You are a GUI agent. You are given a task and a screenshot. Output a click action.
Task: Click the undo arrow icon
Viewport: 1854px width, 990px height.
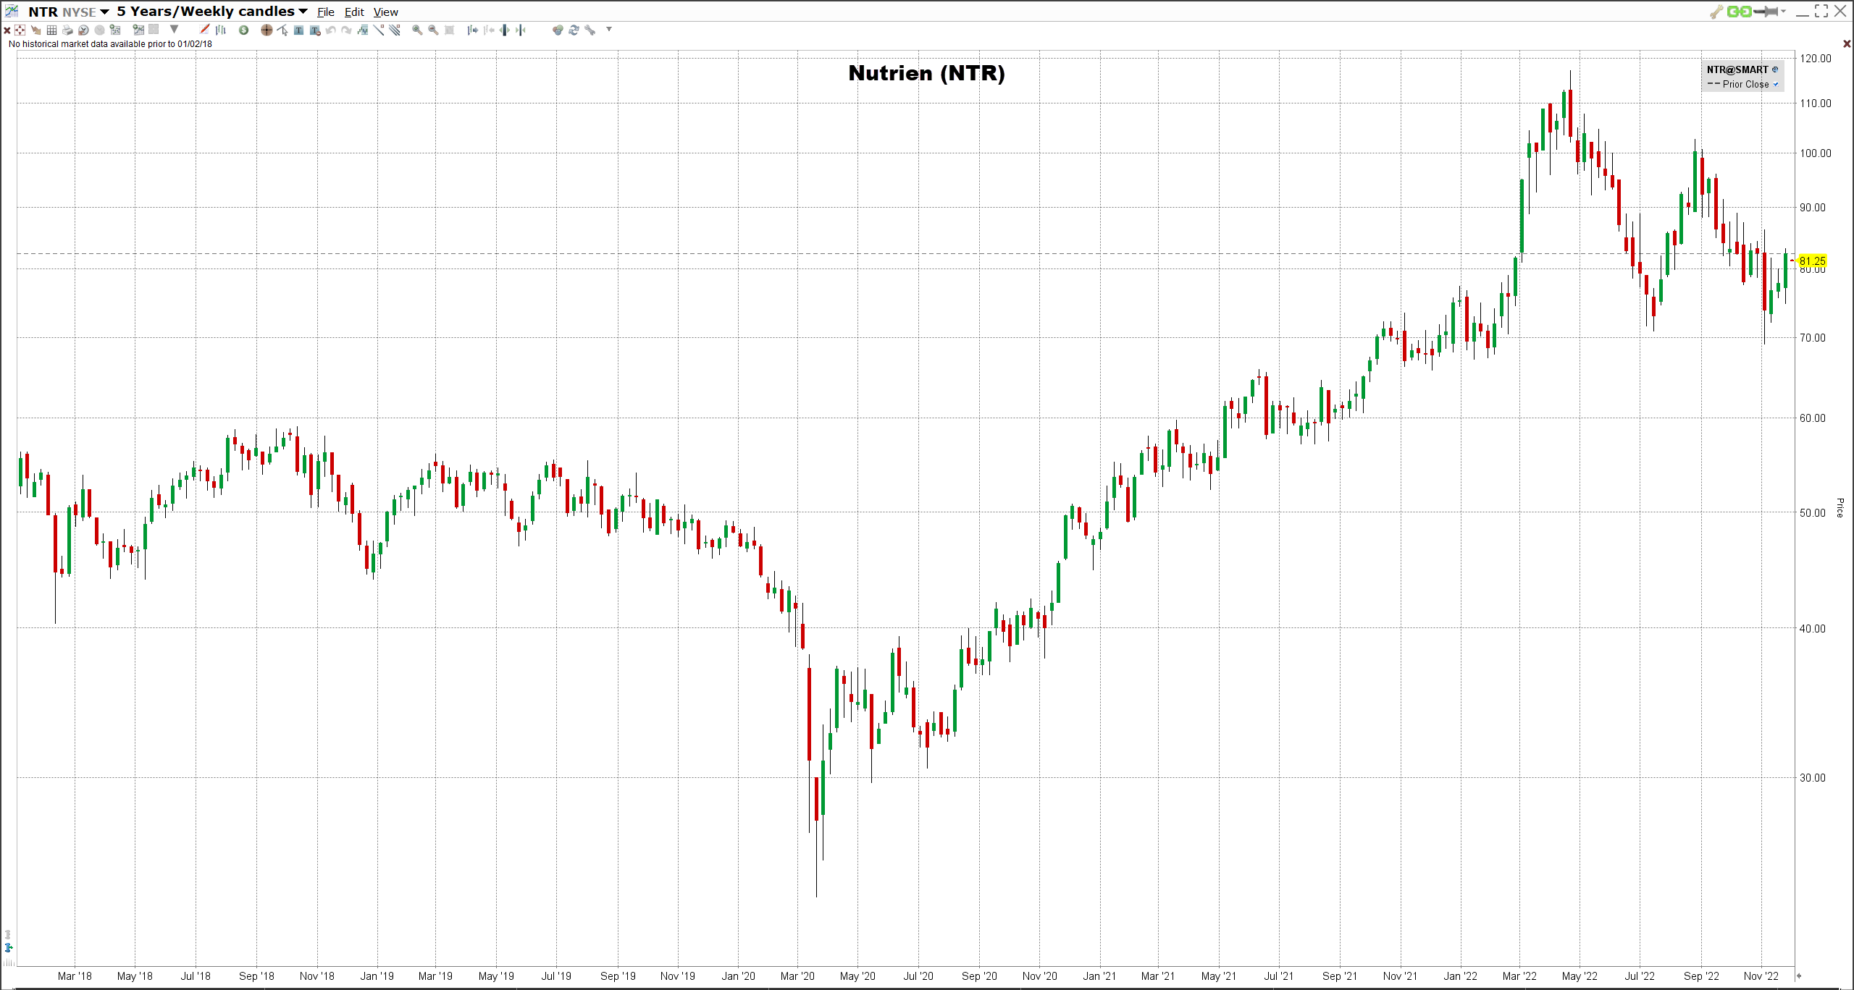(x=331, y=30)
